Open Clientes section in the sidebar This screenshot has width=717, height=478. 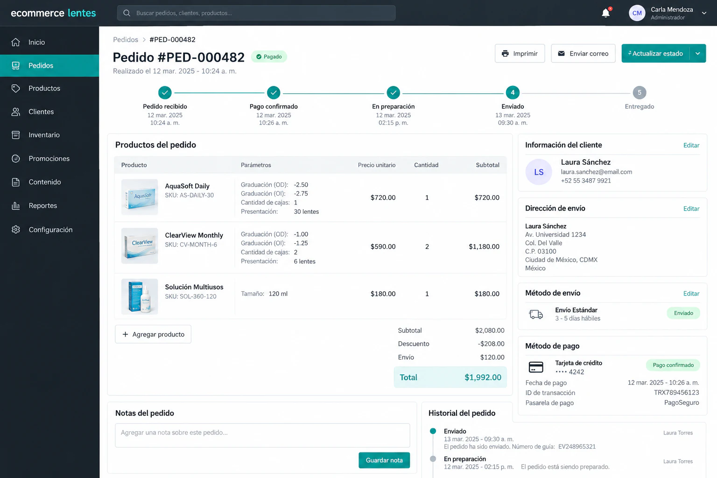(x=49, y=112)
